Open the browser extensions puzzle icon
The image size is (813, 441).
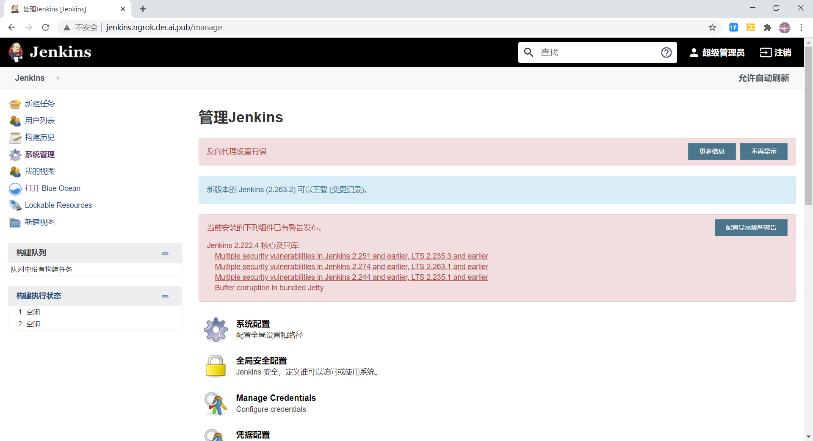(x=767, y=28)
